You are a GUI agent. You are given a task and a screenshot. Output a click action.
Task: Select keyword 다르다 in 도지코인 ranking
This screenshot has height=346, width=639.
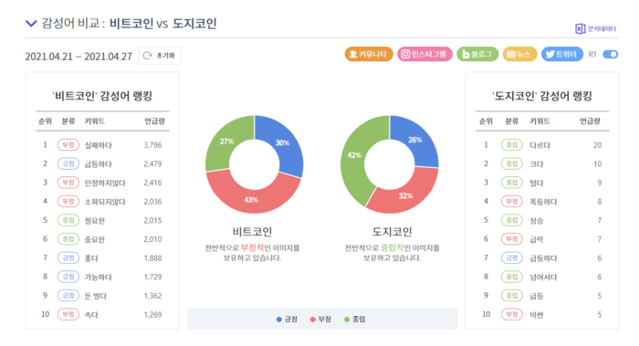(x=539, y=145)
